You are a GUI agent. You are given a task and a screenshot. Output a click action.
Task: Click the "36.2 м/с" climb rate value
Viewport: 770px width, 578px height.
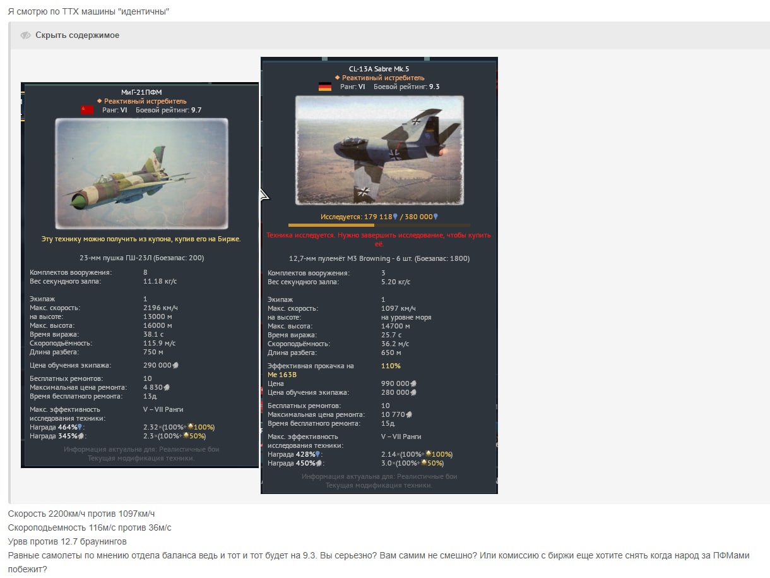point(395,344)
